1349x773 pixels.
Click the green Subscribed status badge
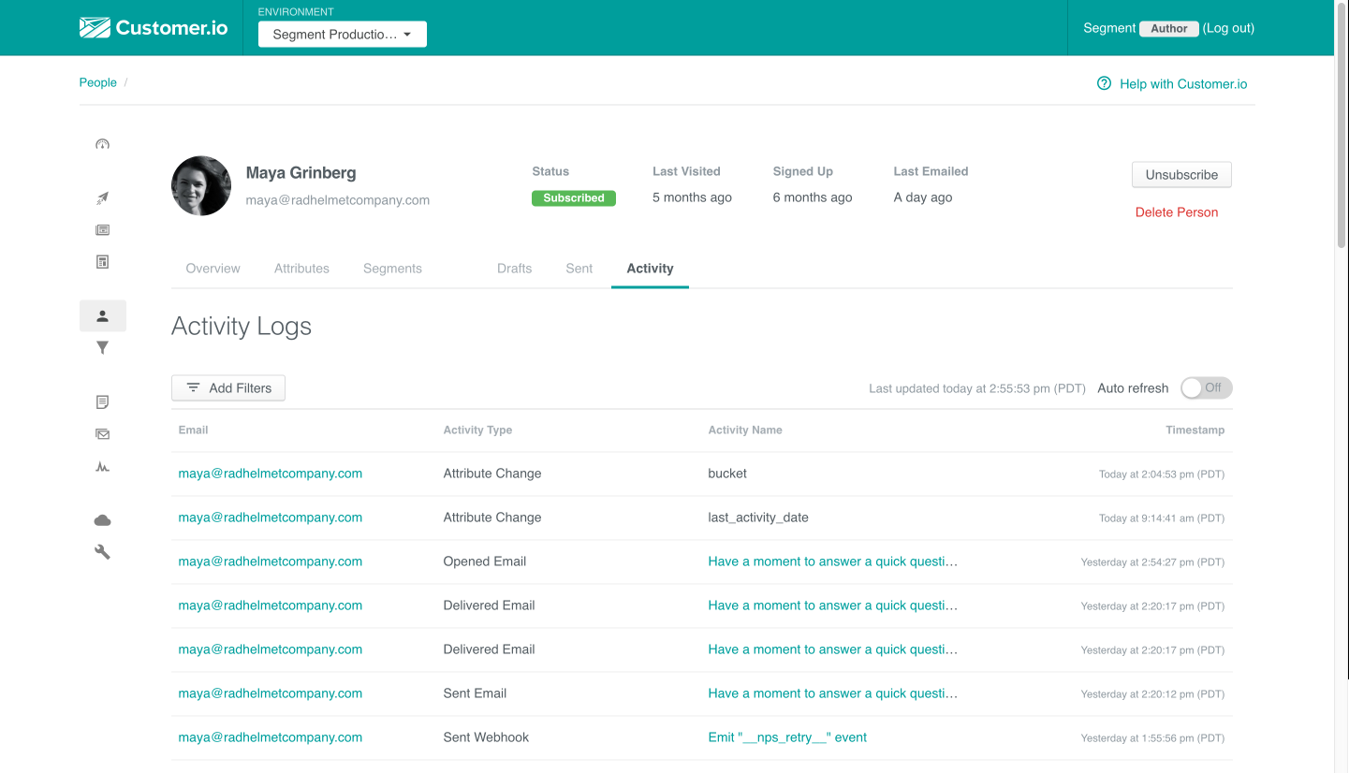574,198
